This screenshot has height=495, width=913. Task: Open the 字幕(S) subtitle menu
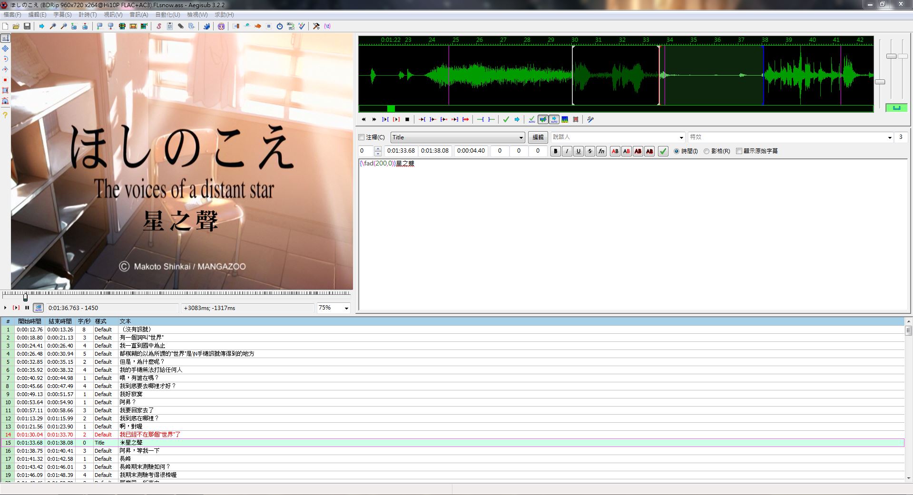(x=63, y=15)
